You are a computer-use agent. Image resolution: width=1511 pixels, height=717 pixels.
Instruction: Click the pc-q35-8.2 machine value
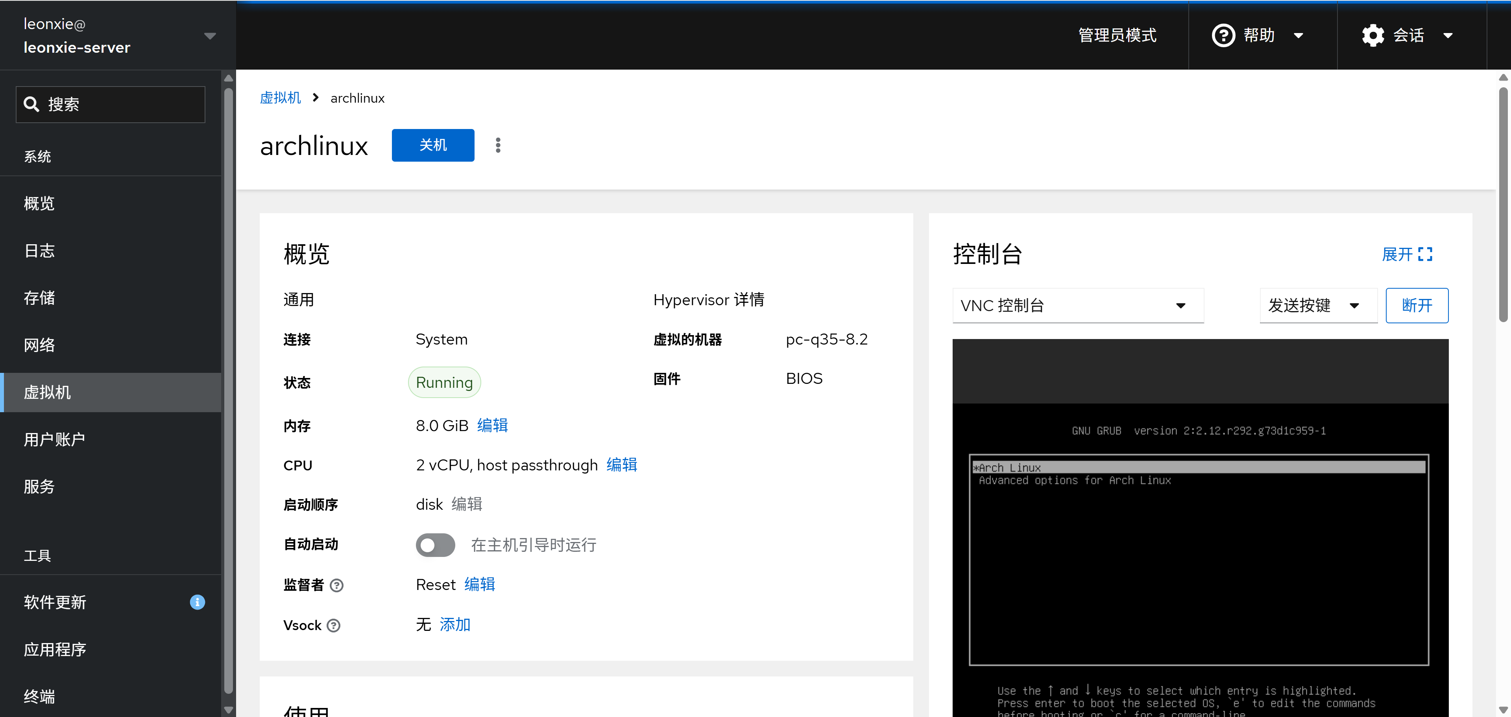[x=826, y=339]
